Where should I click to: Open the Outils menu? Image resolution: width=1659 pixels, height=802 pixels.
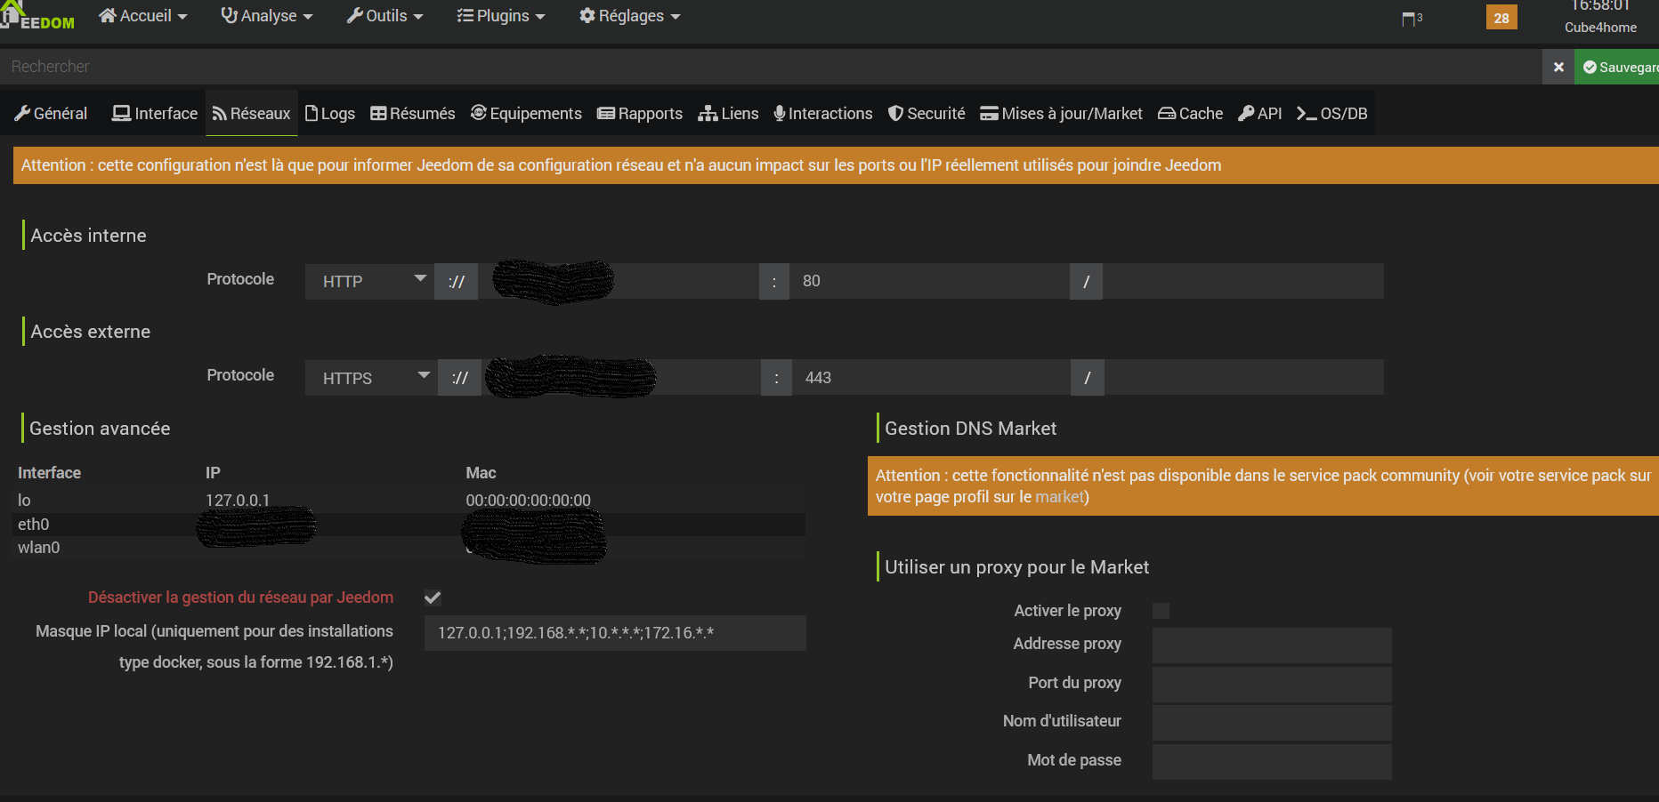click(x=384, y=16)
